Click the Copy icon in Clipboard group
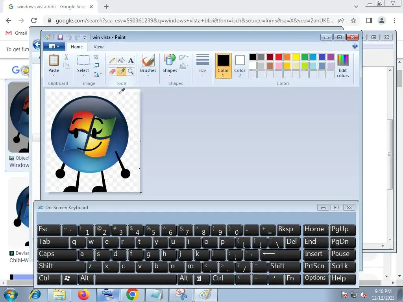Screen dimensions: 403x302 [x=66, y=66]
